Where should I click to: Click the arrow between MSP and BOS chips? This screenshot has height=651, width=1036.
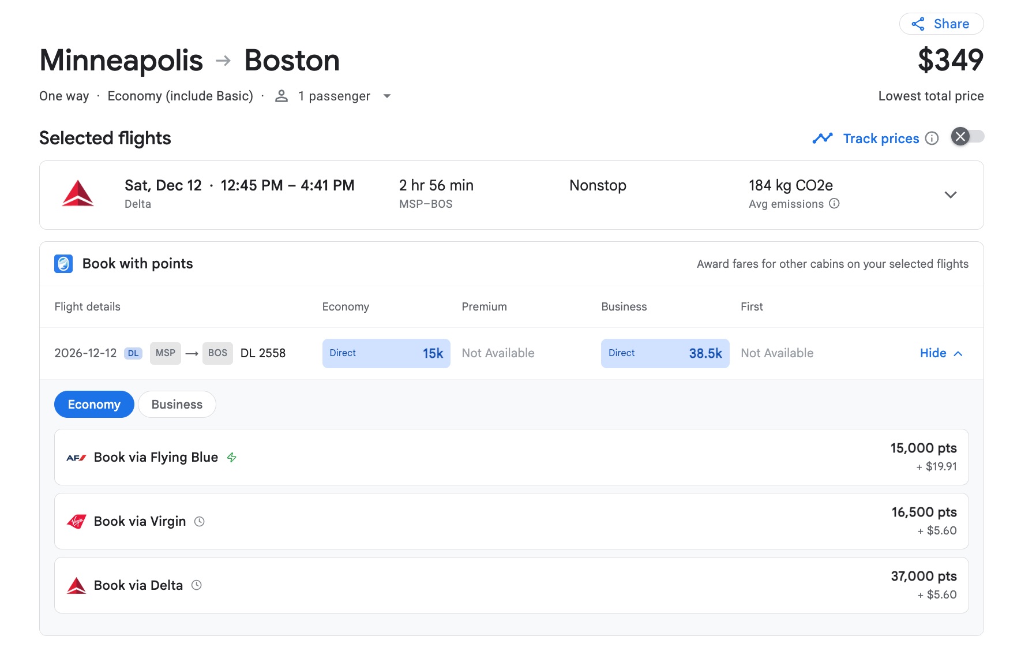192,353
